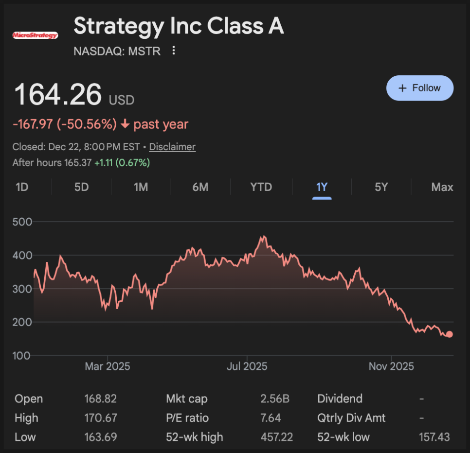Select the 5D time range tab

point(81,187)
